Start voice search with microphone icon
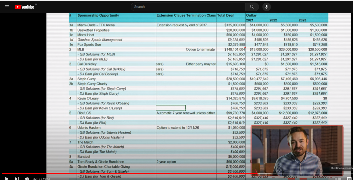Image resolution: width=353 pixels, height=180 pixels. pos(266,7)
